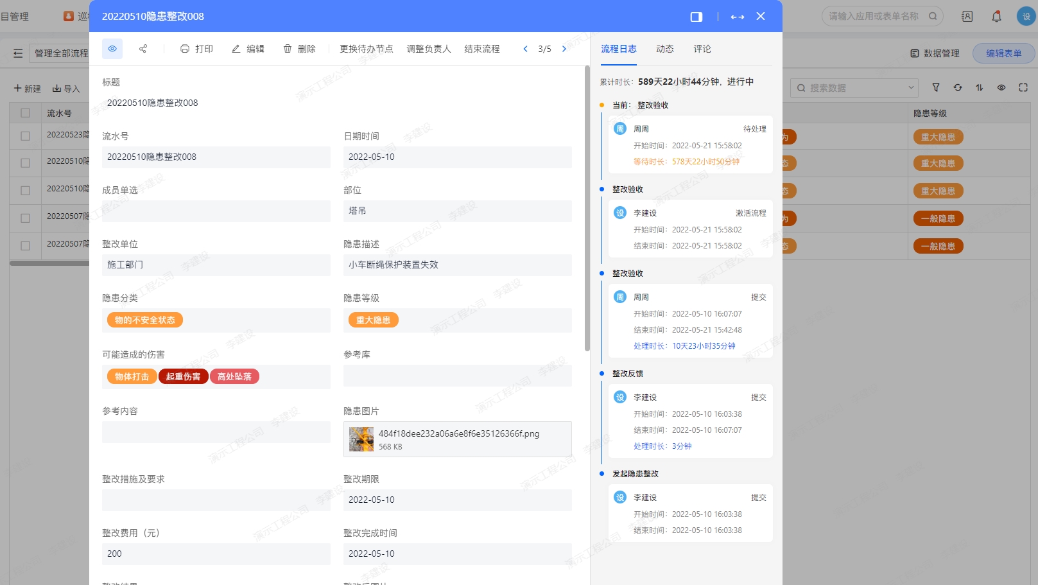The image size is (1038, 585).
Task: Click the delete (删除) trash icon
Action: pyautogui.click(x=288, y=49)
